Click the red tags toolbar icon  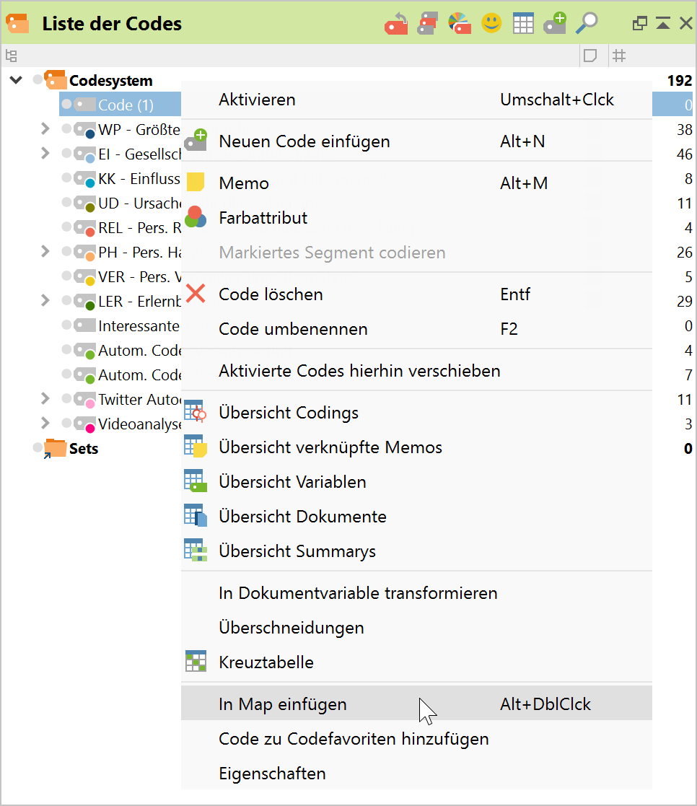(x=427, y=24)
